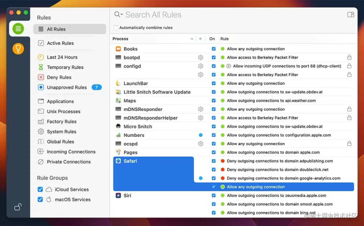The height and width of the screenshot is (226, 364).
Task: Click the Books app icon
Action: click(118, 49)
